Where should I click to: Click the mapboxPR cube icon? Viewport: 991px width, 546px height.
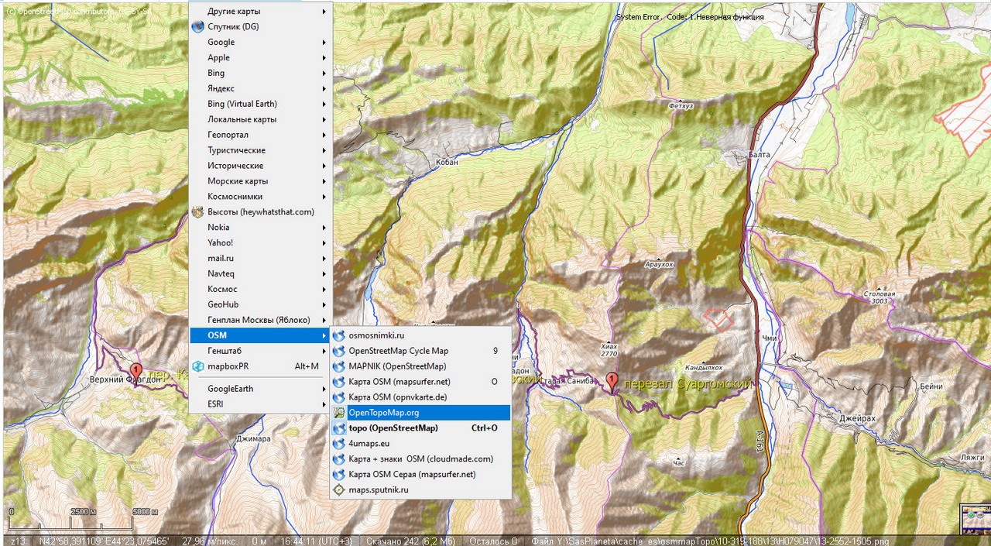198,366
